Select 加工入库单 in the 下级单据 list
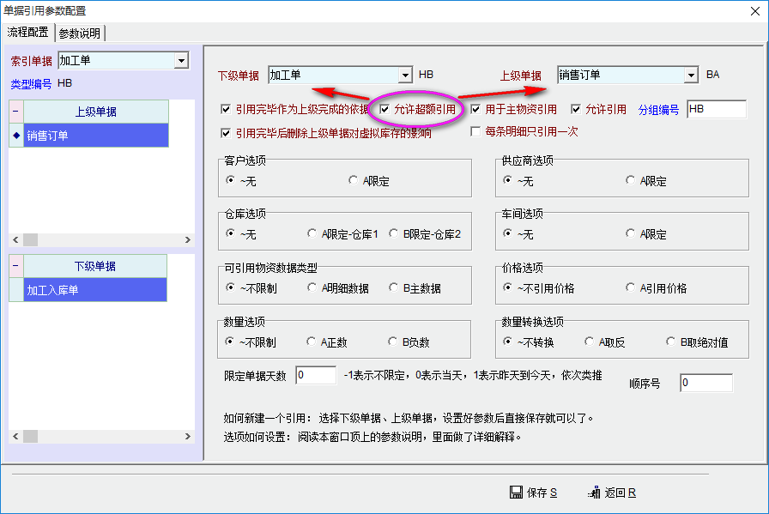Screen dimensions: 769x514 point(94,290)
